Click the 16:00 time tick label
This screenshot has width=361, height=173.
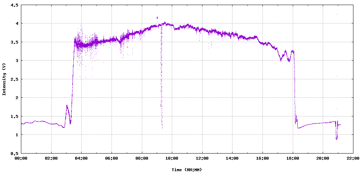coord(262,158)
